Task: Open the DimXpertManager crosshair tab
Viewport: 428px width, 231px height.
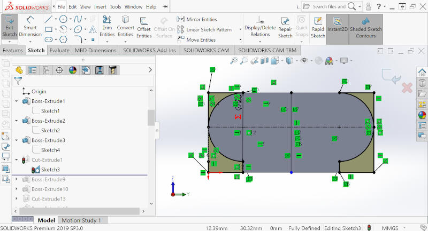Action: pos(59,70)
